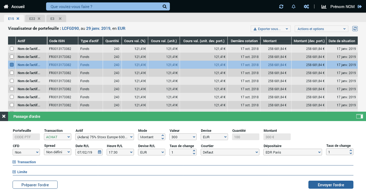Click the logout icon beside Prénom NOM

(360, 6)
